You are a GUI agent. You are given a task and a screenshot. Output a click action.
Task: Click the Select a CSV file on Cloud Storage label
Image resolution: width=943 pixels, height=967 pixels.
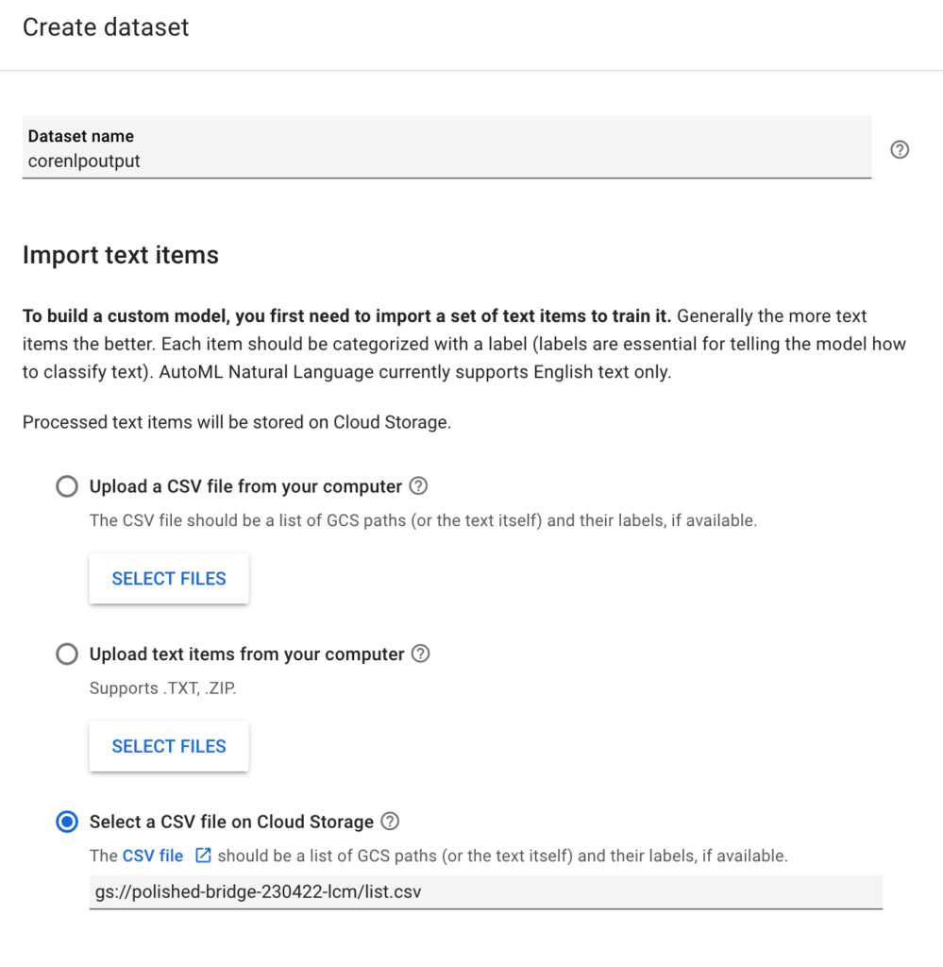(x=231, y=823)
